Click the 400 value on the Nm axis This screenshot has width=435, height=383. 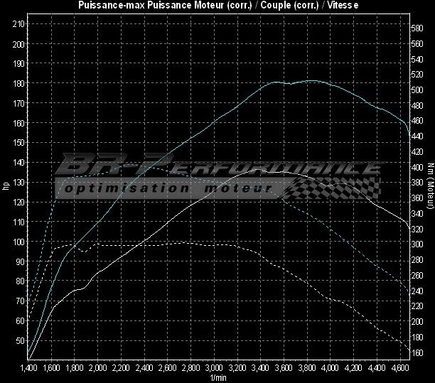tap(417, 167)
